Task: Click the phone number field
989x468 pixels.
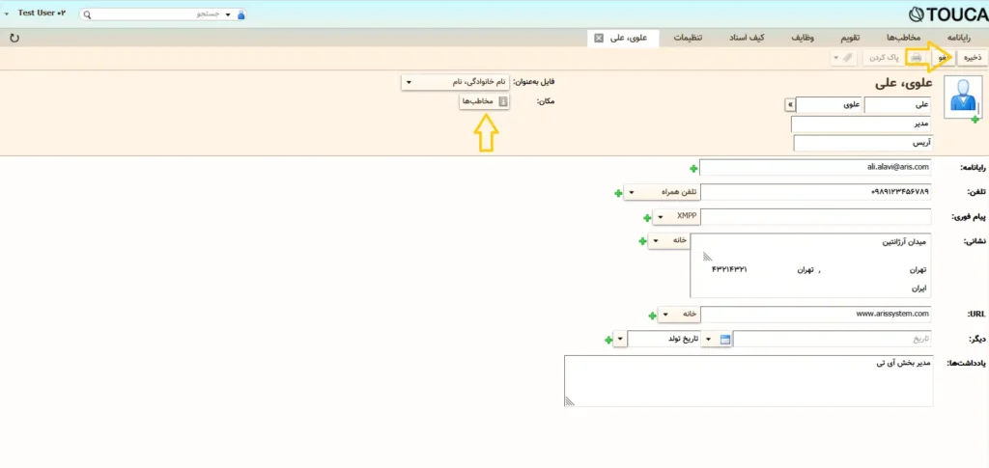Action: pos(816,192)
